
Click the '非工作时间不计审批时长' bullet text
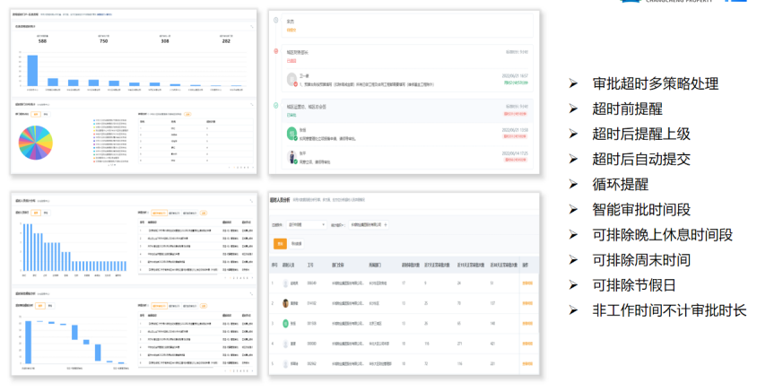coord(670,310)
